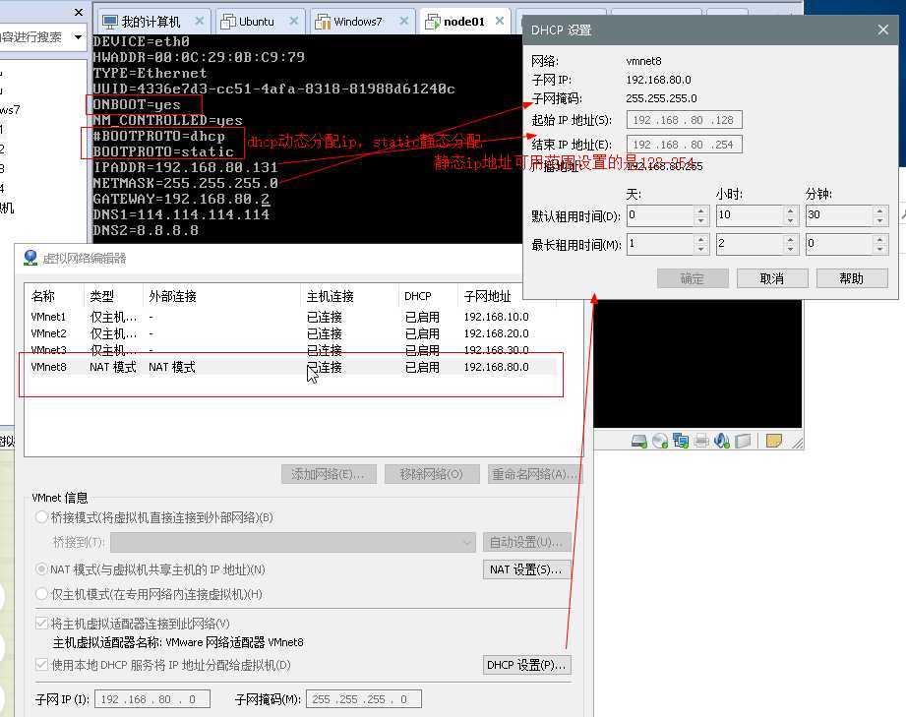Image resolution: width=906 pixels, height=717 pixels.
Task: Click the DHCP column header
Action: [x=428, y=296]
